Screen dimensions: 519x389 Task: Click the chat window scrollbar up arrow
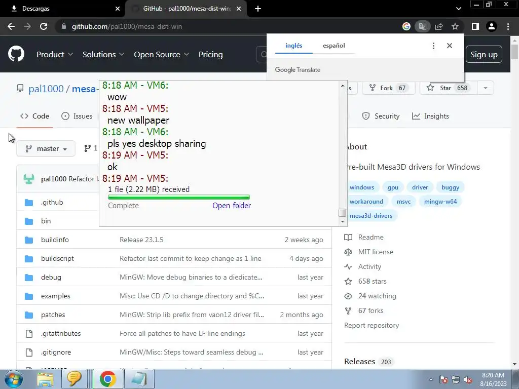(x=343, y=85)
